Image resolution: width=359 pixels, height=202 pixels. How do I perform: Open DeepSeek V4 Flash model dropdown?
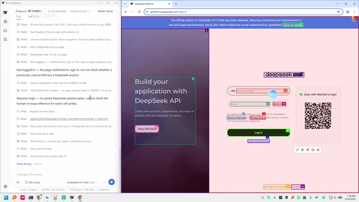(82, 182)
